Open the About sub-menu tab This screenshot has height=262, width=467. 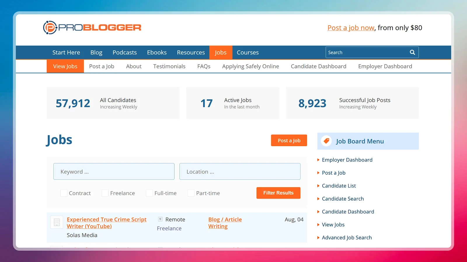tap(134, 66)
